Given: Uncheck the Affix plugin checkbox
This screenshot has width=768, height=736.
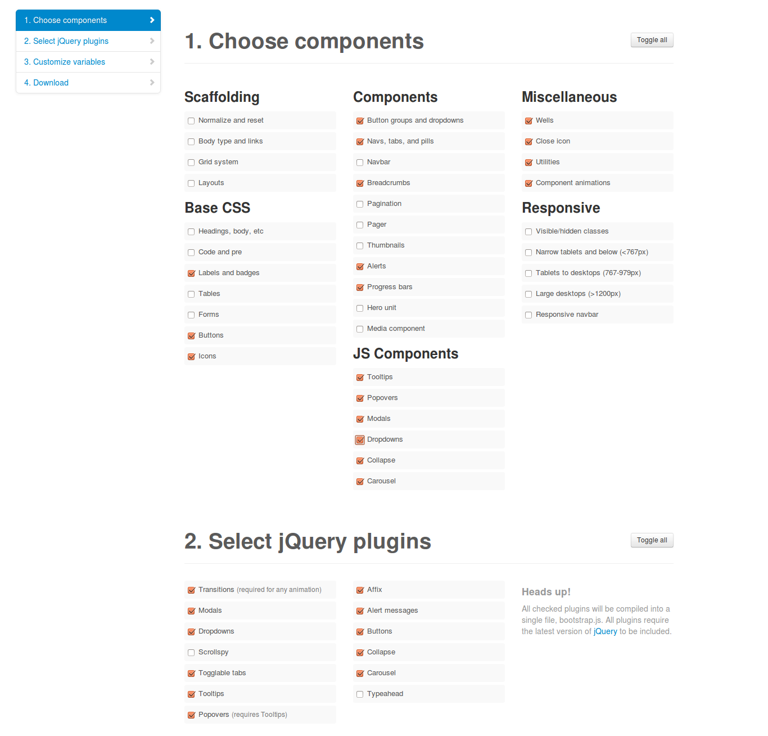Looking at the screenshot, I should 360,590.
